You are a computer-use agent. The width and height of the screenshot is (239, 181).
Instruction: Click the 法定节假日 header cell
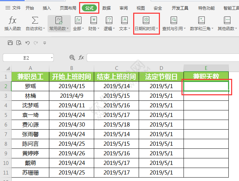click(161, 76)
